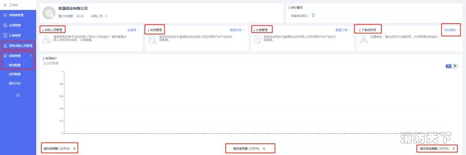Select 操作日志 submenu item
Image resolution: width=466 pixels, height=155 pixels.
tap(15, 84)
